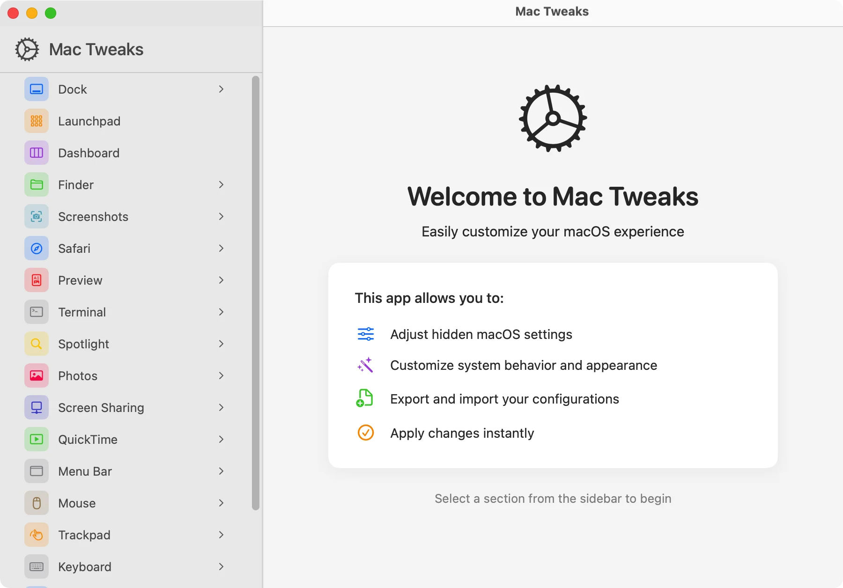This screenshot has width=843, height=588.
Task: Expand the Safari section chevron
Action: [x=221, y=248]
